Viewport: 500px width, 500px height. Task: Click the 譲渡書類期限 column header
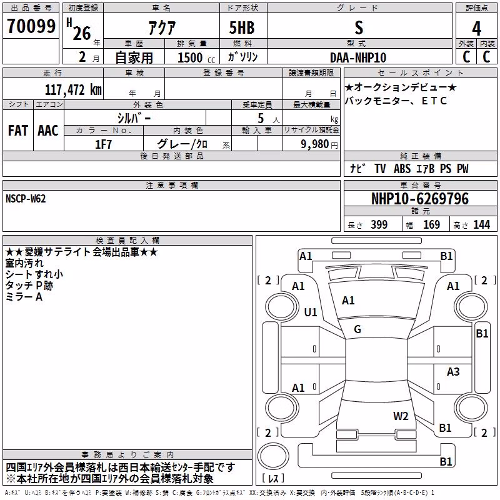(311, 72)
